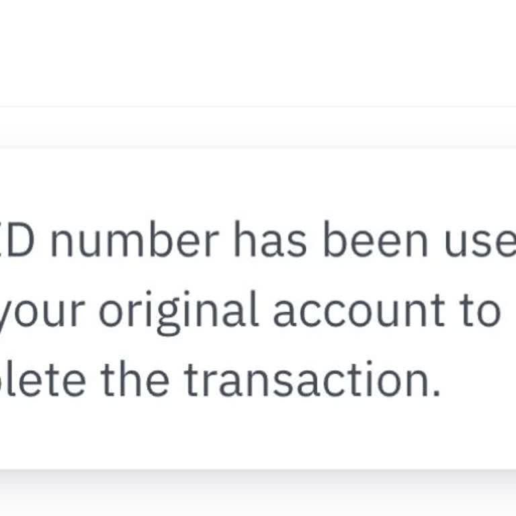Screen dimensions: 516x516
Task: Click the card's blank padding below the text
Action: pos(258,437)
